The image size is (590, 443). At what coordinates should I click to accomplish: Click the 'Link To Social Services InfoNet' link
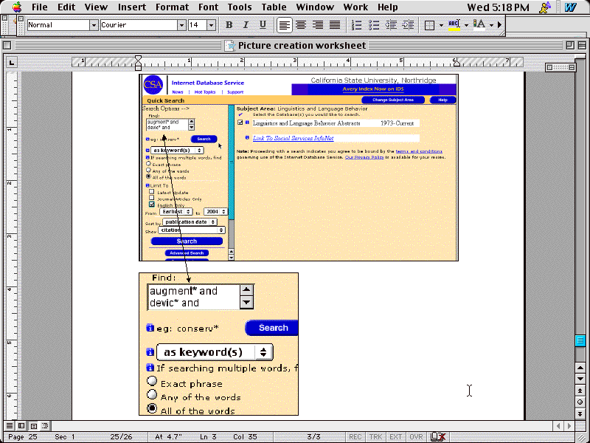click(293, 138)
